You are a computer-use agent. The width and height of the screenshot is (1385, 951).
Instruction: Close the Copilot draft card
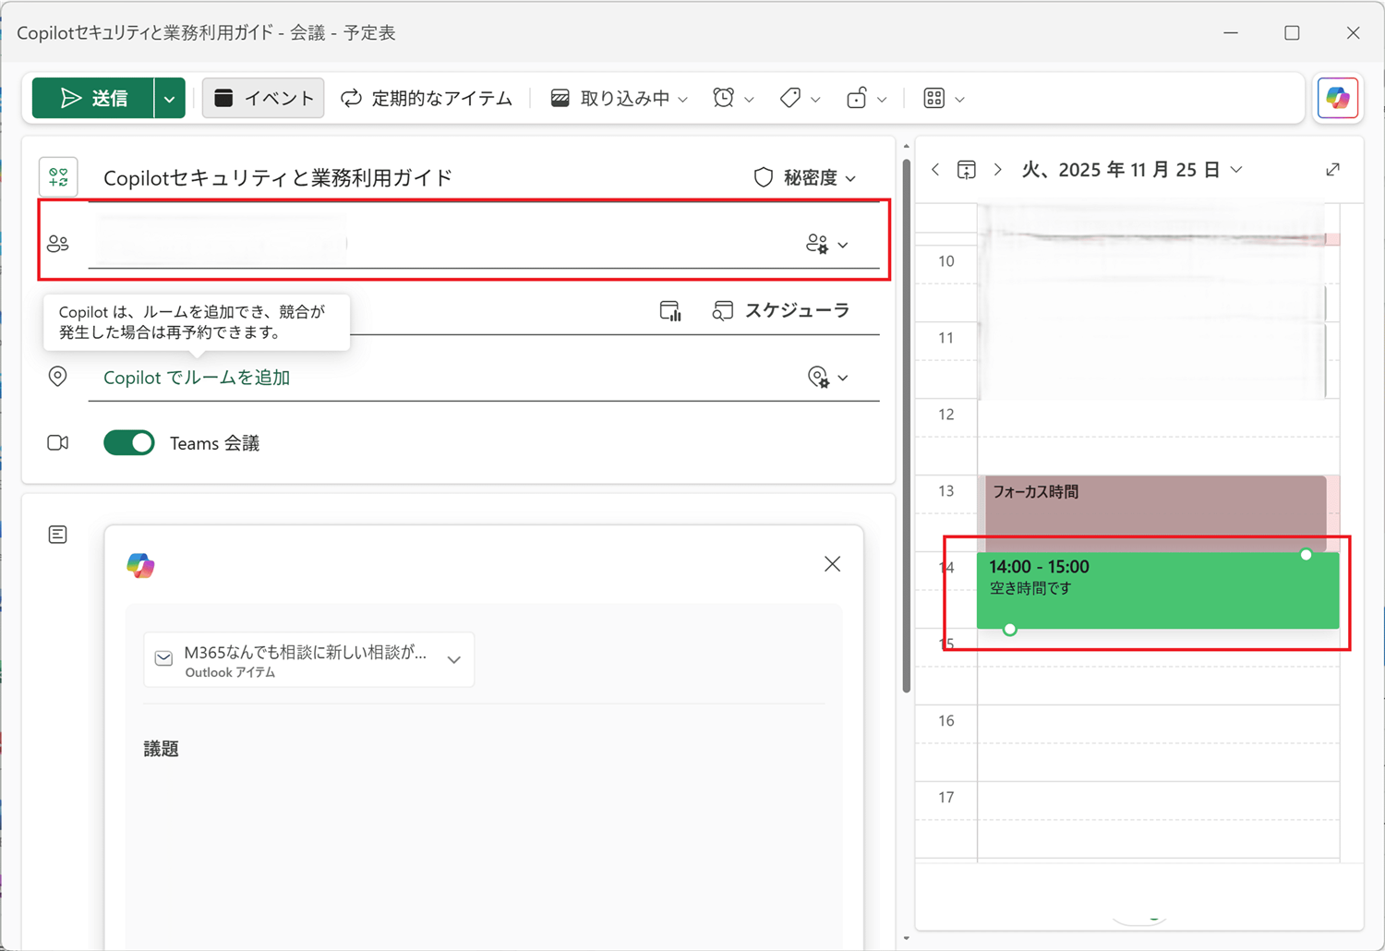832,564
